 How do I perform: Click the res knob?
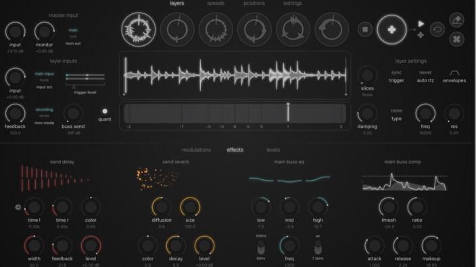[x=454, y=113]
